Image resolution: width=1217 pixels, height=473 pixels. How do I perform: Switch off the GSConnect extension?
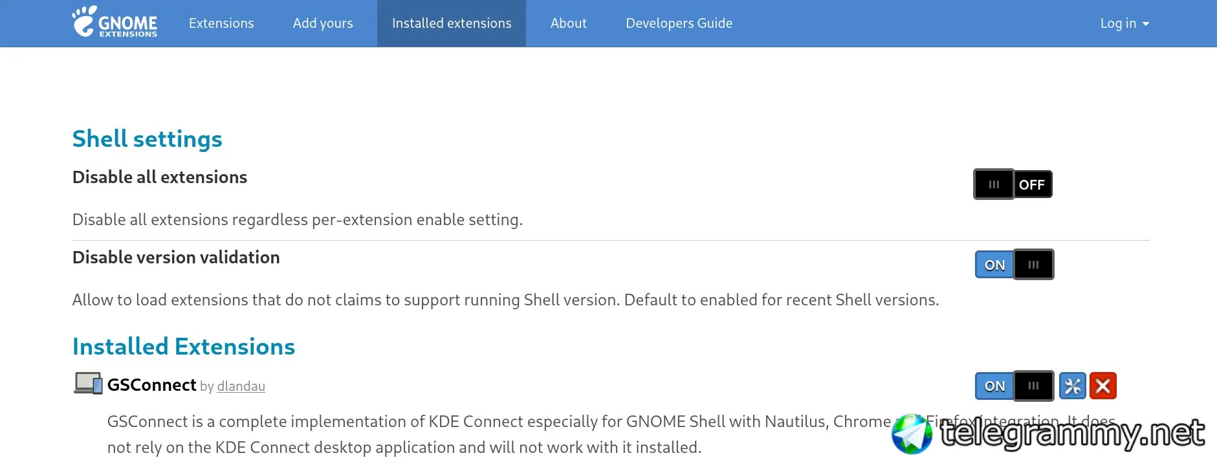coord(1014,386)
